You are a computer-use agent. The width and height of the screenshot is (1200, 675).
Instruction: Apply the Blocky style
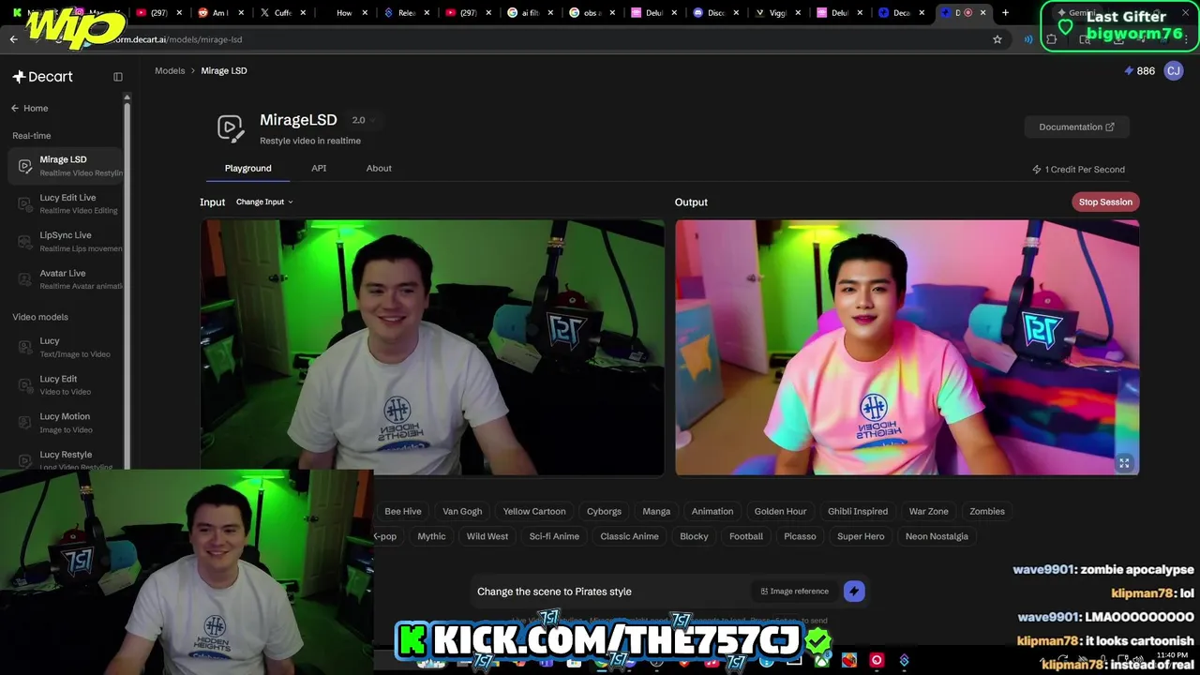694,536
